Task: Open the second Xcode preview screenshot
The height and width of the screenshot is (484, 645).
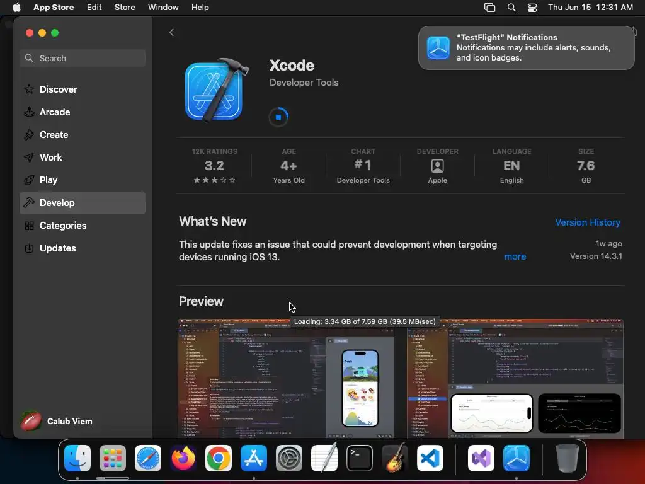Action: 515,378
